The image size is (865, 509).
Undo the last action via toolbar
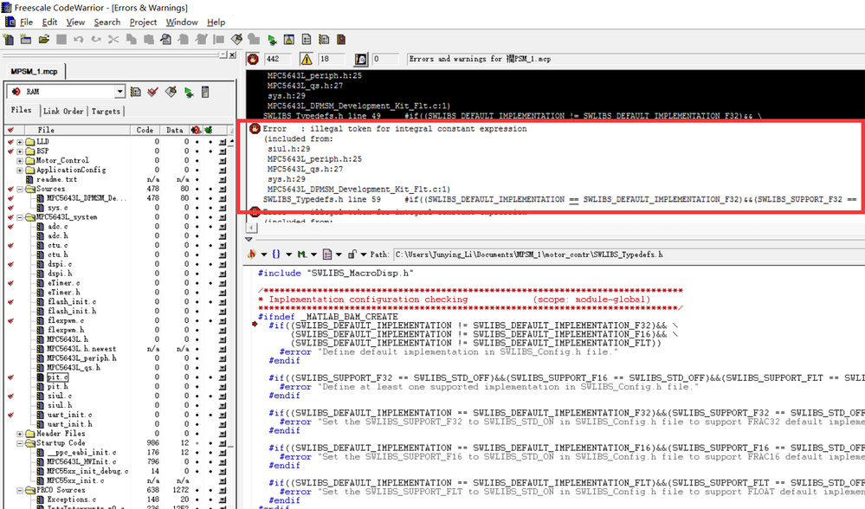coord(78,40)
